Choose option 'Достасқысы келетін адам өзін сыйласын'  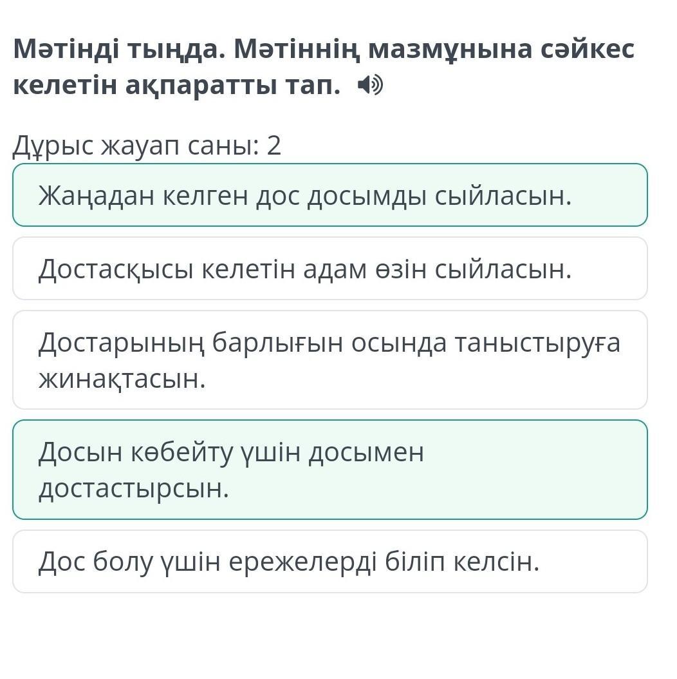pyautogui.click(x=330, y=269)
